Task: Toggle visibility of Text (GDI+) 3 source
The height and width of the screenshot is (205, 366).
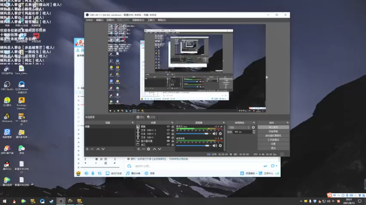Action: [168, 130]
